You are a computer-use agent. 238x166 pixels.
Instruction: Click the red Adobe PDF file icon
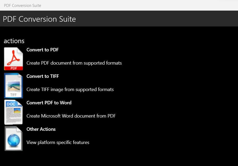pos(13,59)
